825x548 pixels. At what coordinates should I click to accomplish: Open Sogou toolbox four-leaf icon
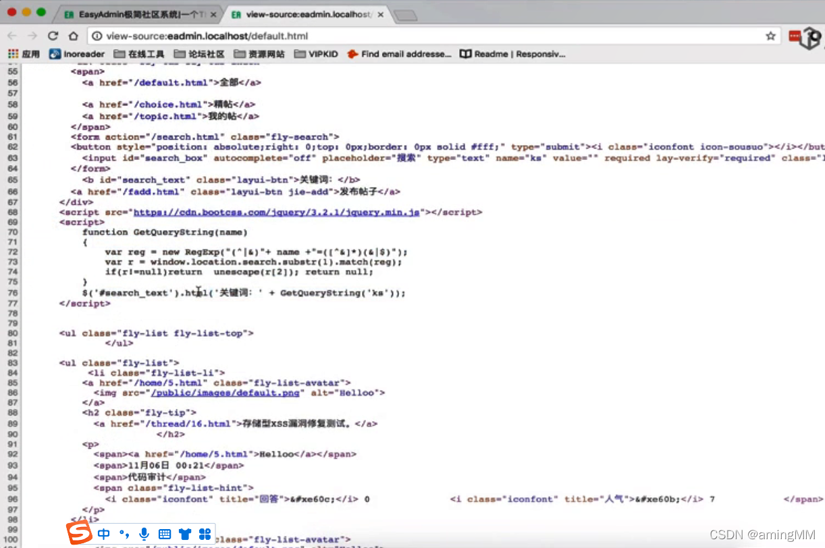tap(204, 535)
